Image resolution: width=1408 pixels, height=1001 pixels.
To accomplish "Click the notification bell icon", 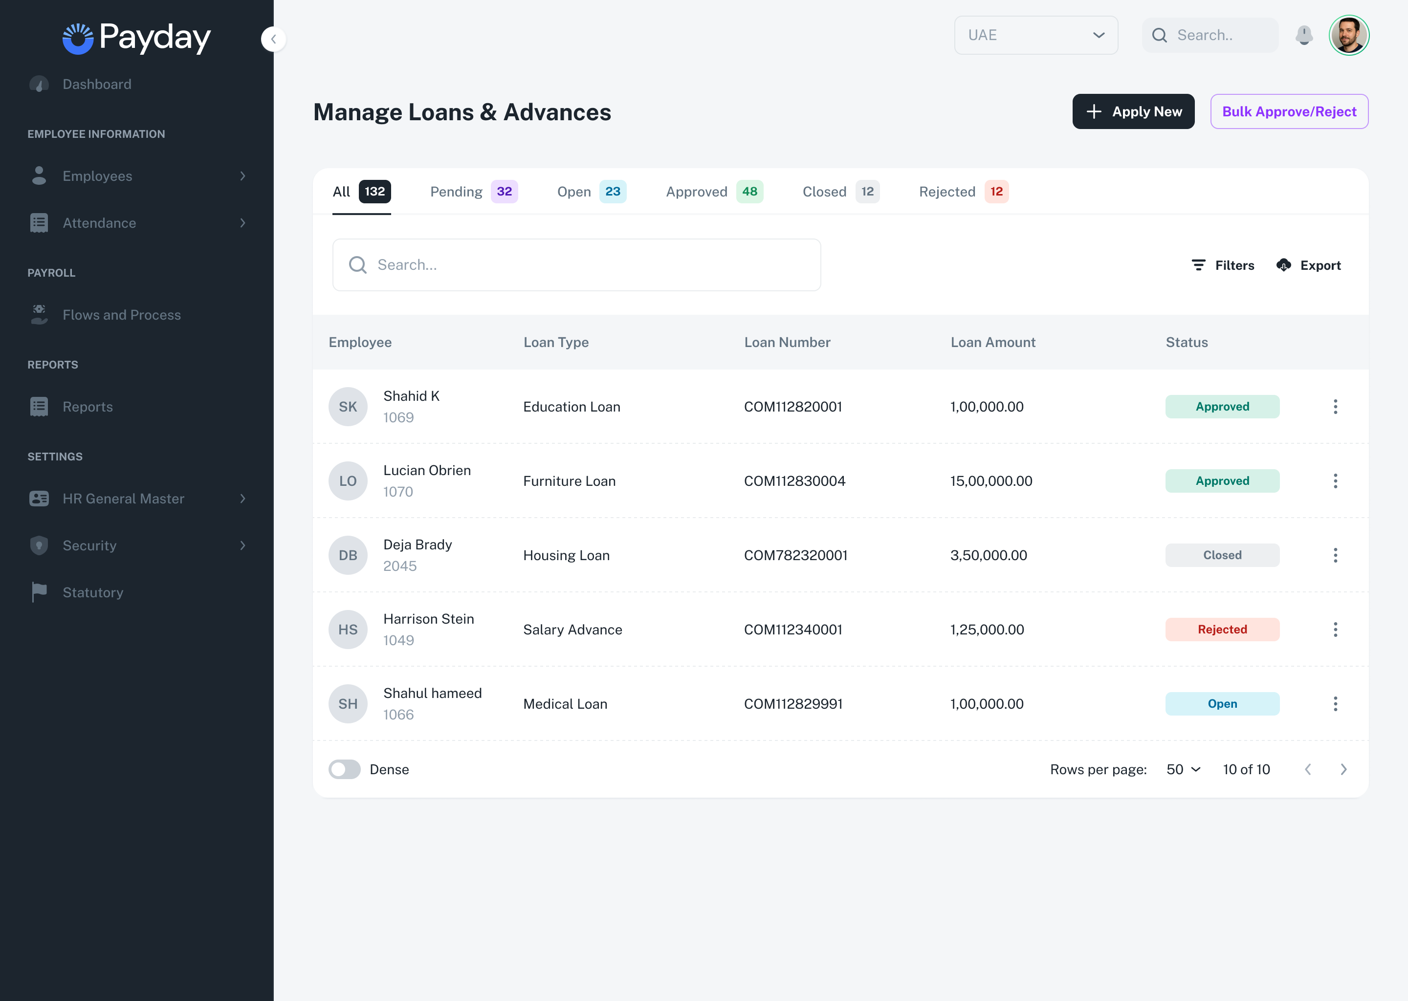I will 1303,35.
